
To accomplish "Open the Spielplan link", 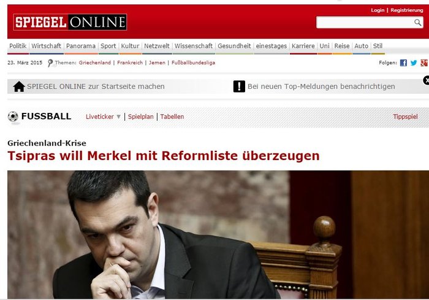I will coord(140,117).
